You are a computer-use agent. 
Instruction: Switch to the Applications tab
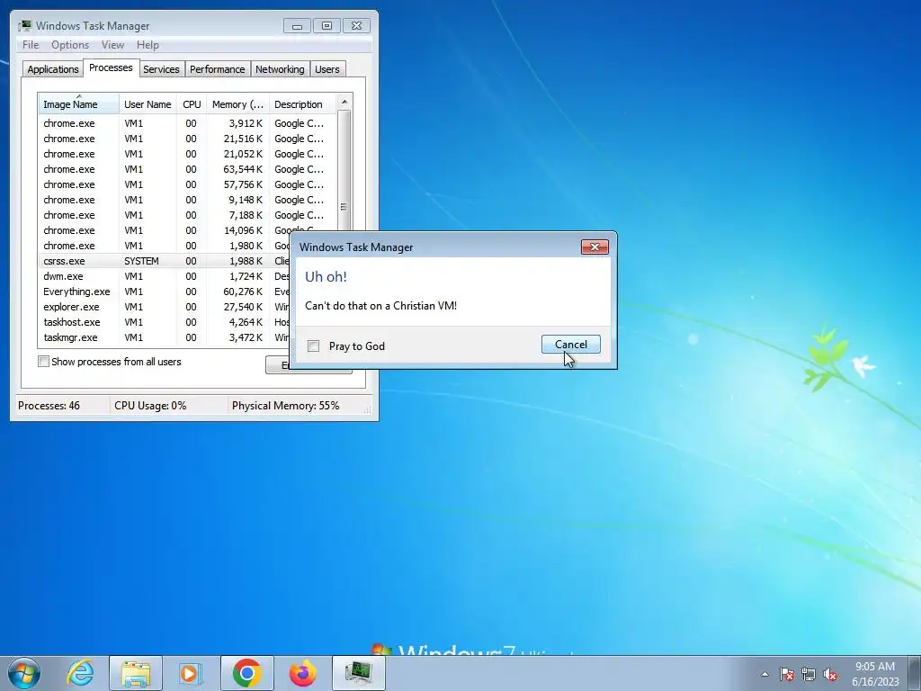click(53, 68)
